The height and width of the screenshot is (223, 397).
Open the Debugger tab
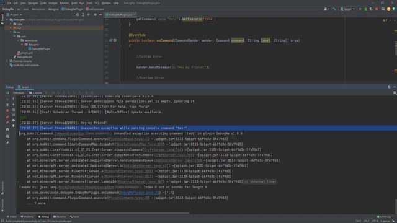pos(18,92)
